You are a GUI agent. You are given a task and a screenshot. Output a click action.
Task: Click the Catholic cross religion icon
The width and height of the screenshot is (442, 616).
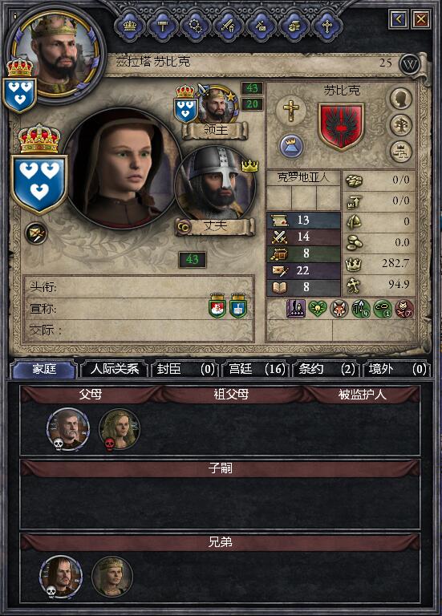290,111
